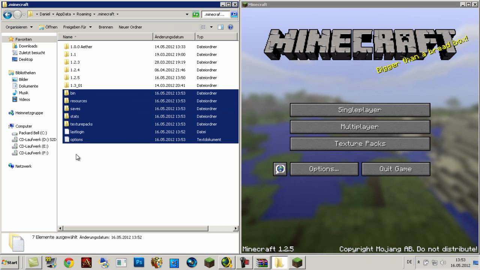Click the Daniel breadcrumb in address bar
The image size is (480, 270).
click(x=45, y=14)
